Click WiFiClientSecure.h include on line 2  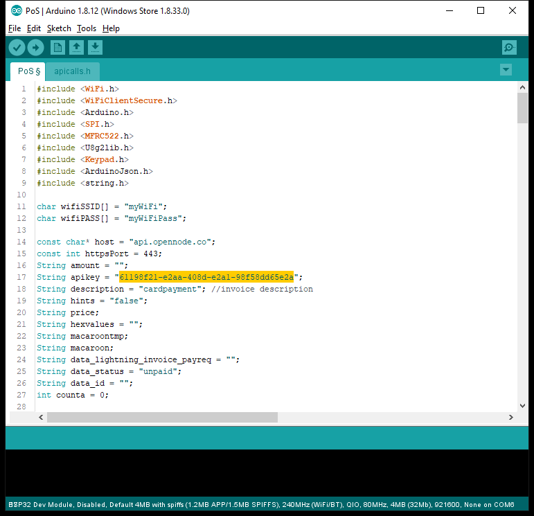pos(129,101)
